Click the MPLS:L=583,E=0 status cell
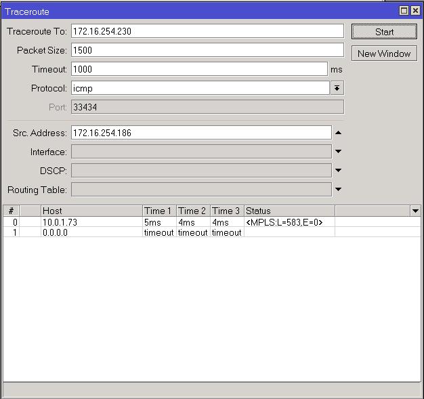 [289, 222]
